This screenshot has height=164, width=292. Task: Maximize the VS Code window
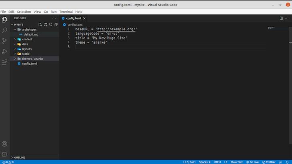(280, 5)
